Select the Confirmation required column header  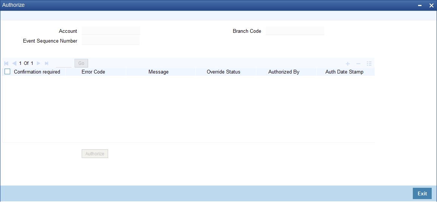pos(37,72)
